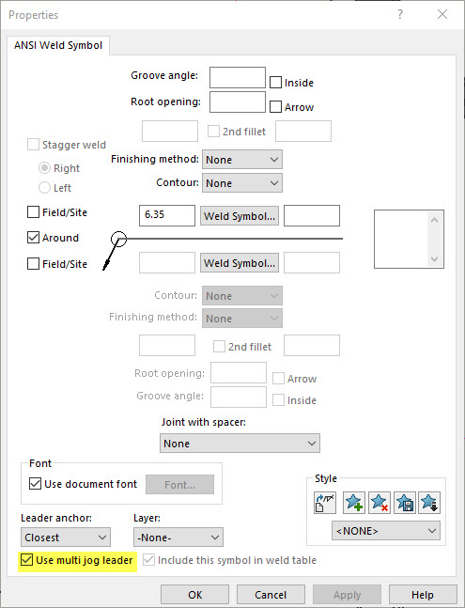Select the ANSI Weld Symbol tab
Image resolution: width=465 pixels, height=608 pixels.
58,45
